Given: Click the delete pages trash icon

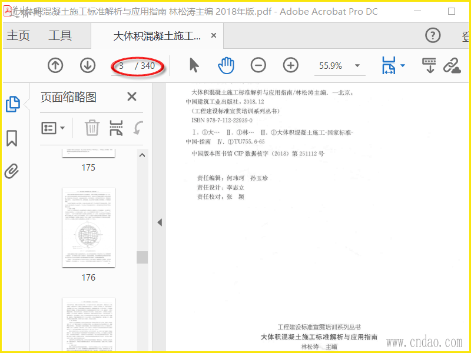Looking at the screenshot, I should click(x=92, y=128).
